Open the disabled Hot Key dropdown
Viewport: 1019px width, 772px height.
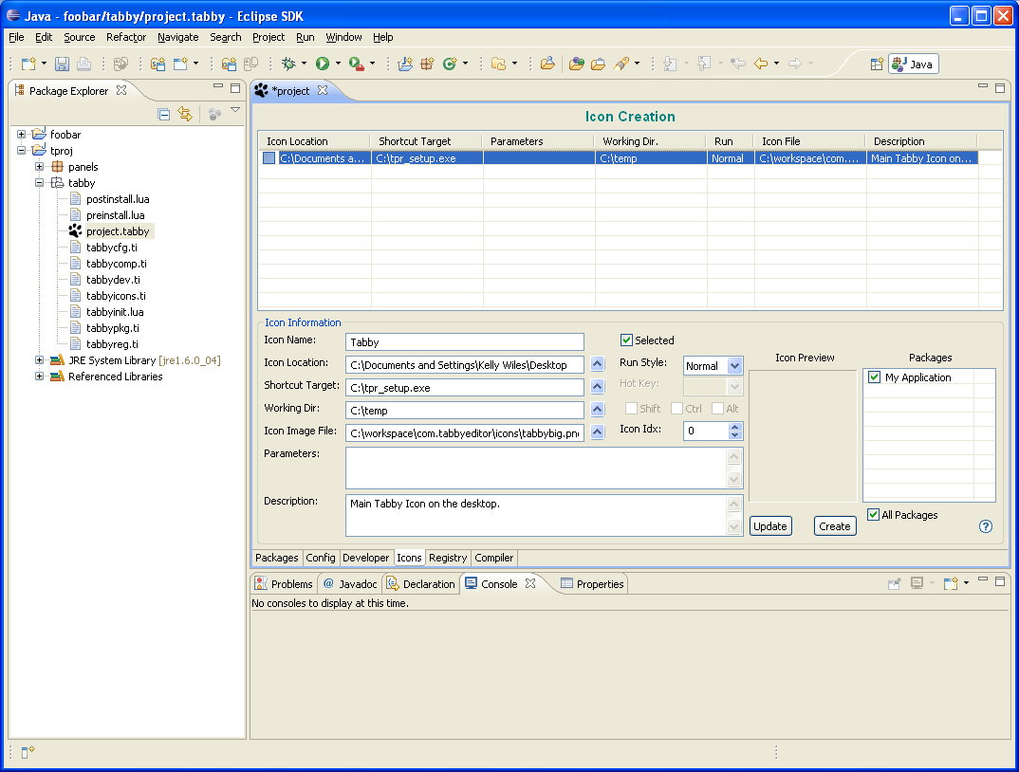tap(734, 387)
